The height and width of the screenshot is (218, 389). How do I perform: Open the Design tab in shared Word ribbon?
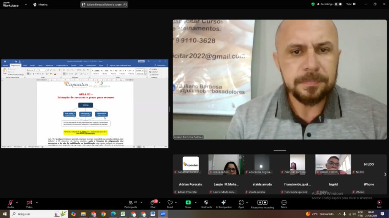click(x=33, y=65)
